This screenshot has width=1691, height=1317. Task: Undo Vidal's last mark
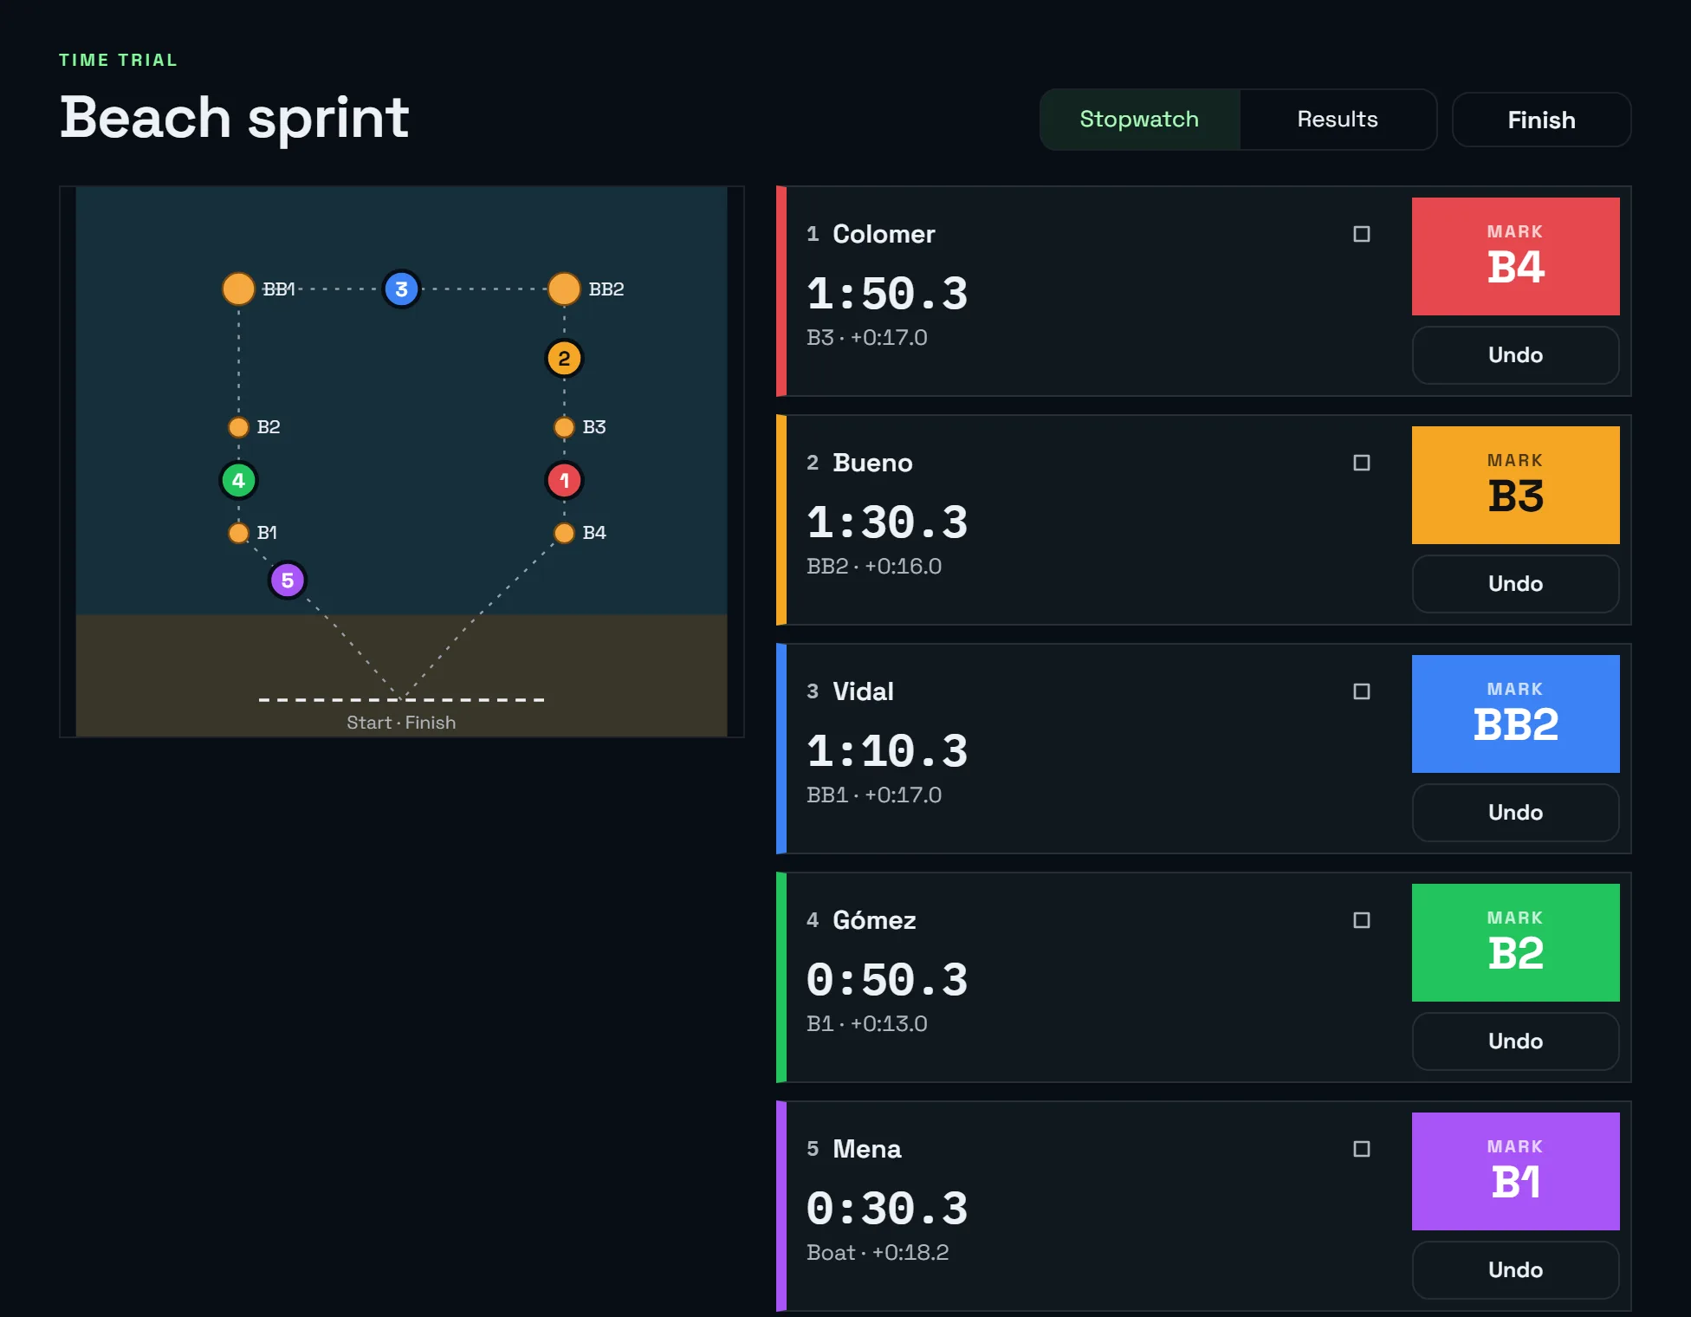click(1515, 813)
